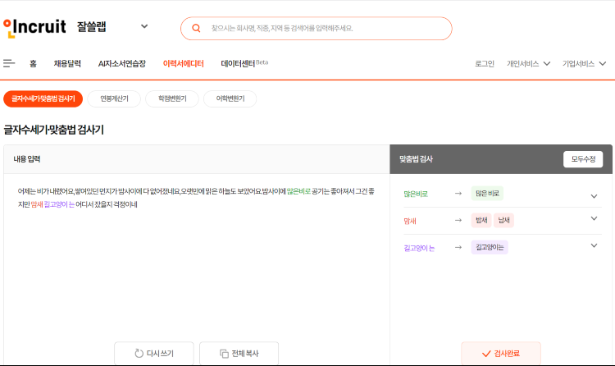The height and width of the screenshot is (366, 615).
Task: Focus the company search input field
Action: click(x=317, y=28)
